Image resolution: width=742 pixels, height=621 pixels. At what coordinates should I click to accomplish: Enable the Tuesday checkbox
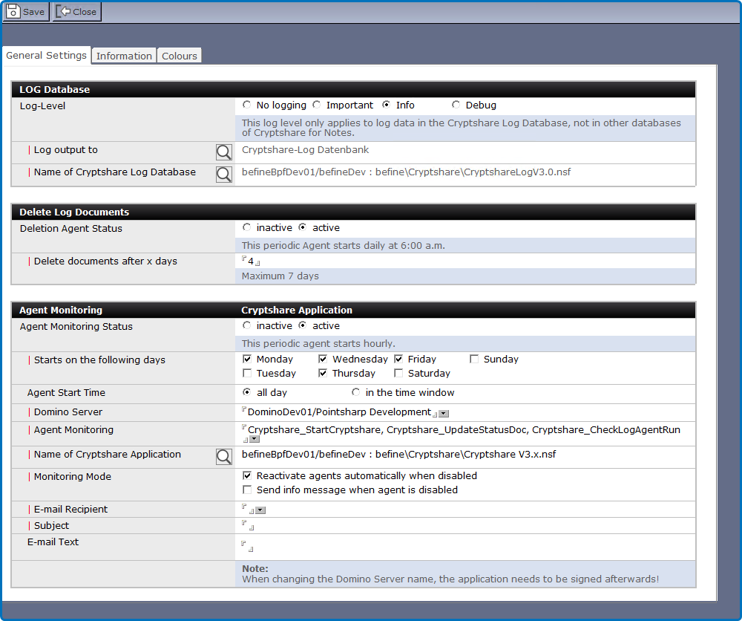point(248,374)
